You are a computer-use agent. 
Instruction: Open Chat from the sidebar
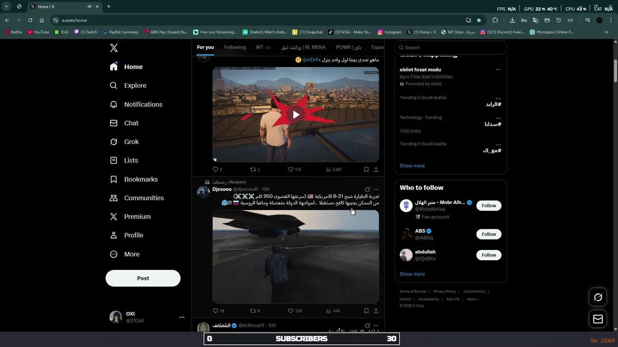125,123
